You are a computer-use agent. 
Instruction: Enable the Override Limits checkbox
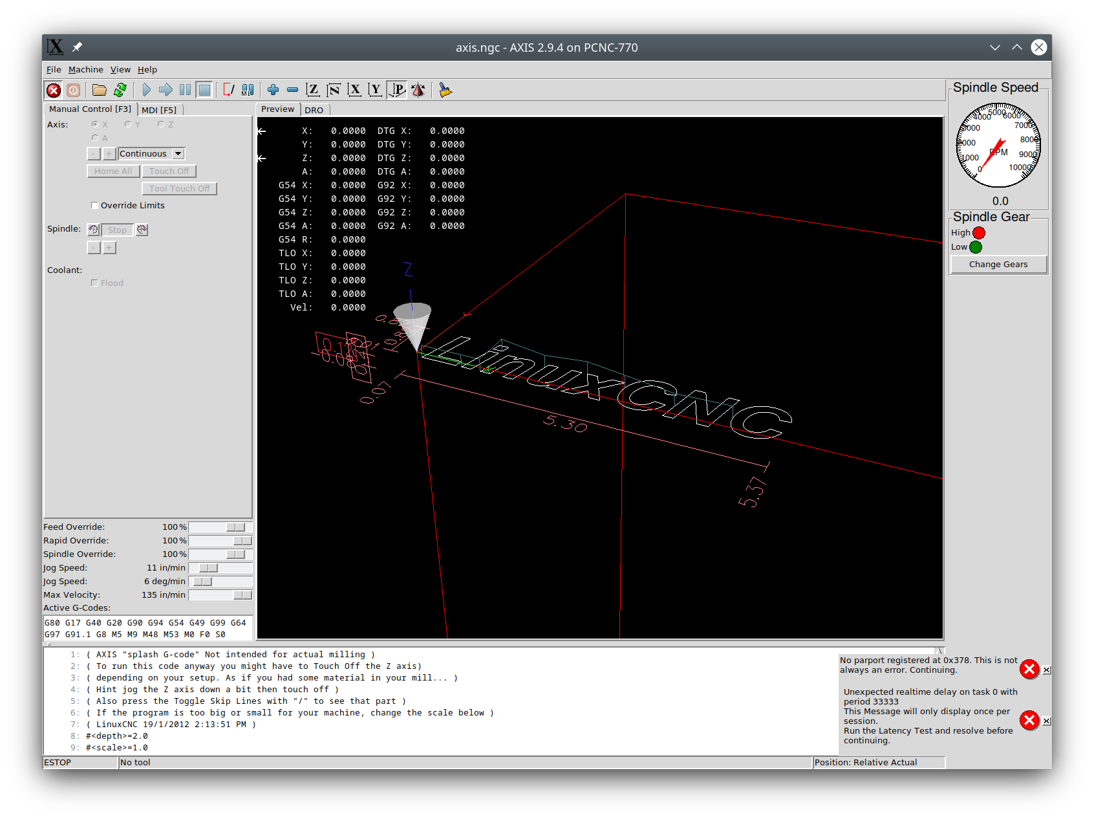click(x=94, y=205)
